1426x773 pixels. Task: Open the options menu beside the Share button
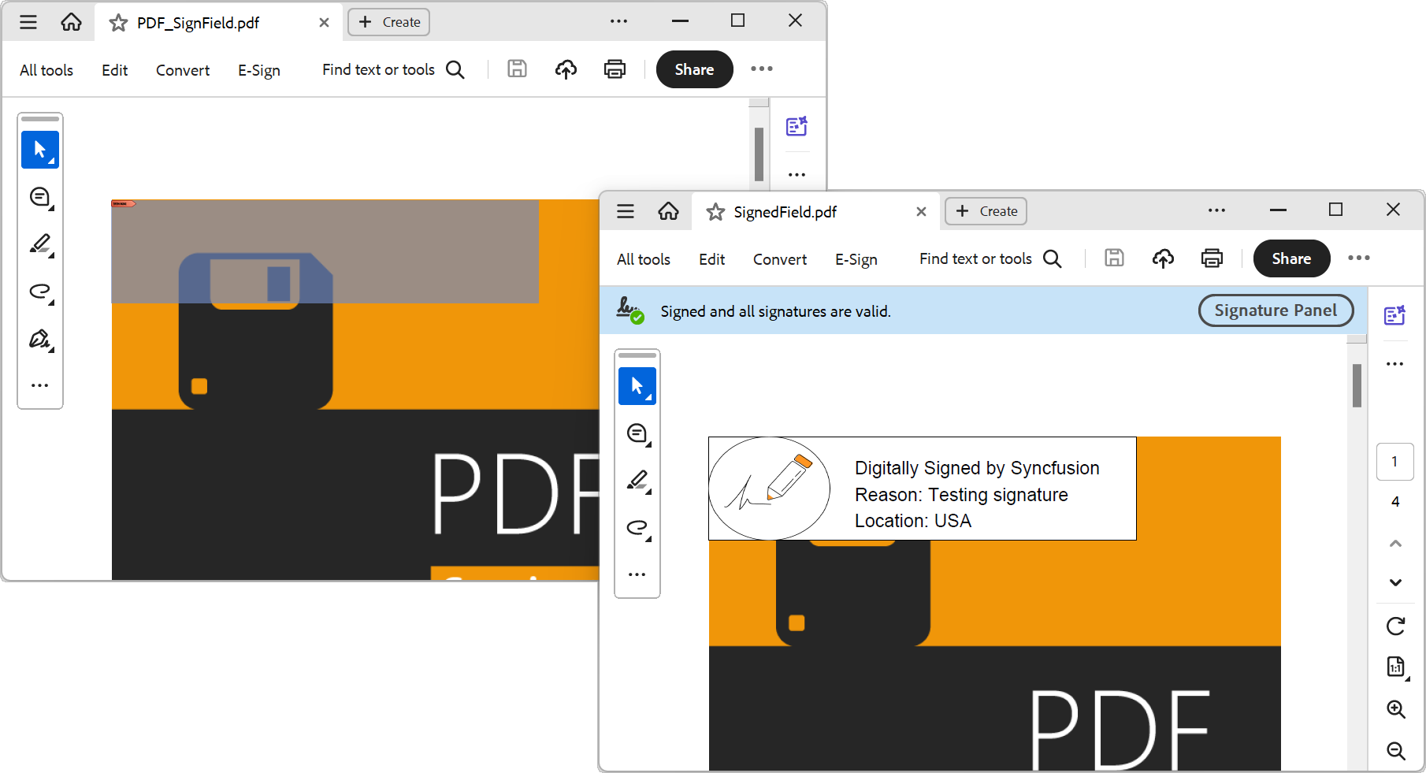coord(1359,258)
